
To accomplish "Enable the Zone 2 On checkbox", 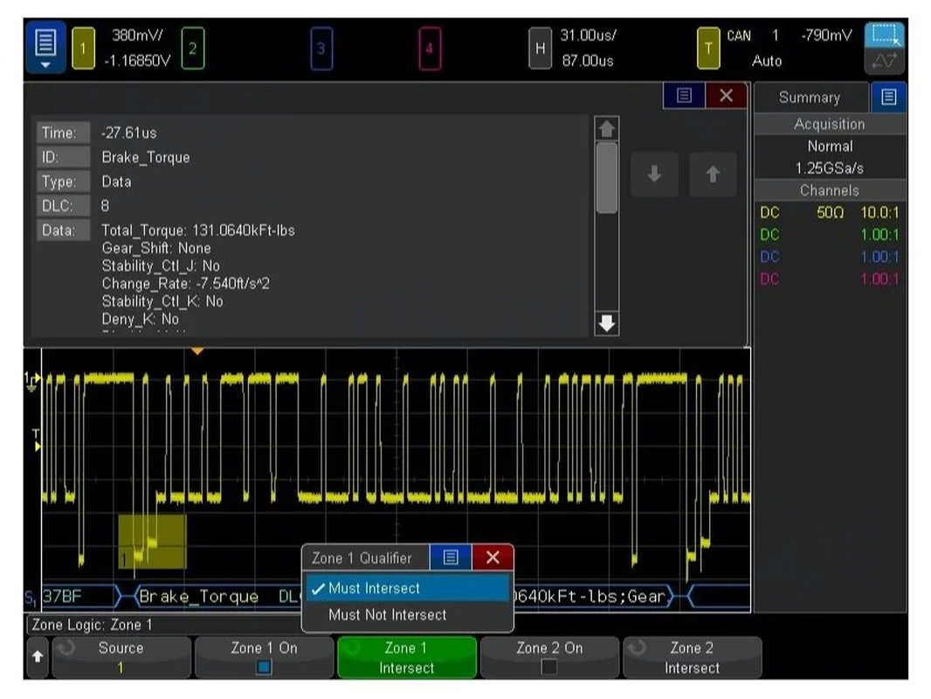I will pyautogui.click(x=549, y=667).
